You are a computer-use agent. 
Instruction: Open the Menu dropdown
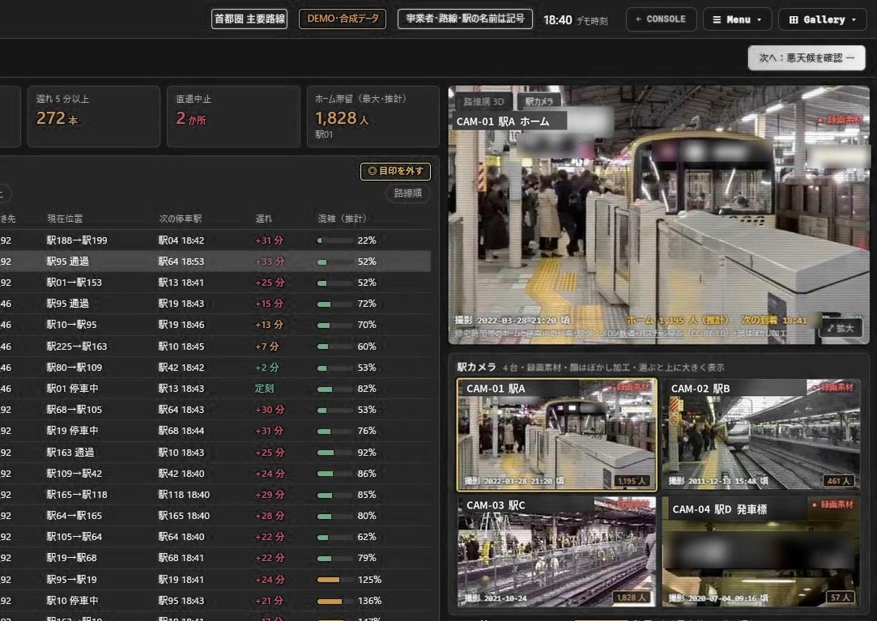(737, 19)
